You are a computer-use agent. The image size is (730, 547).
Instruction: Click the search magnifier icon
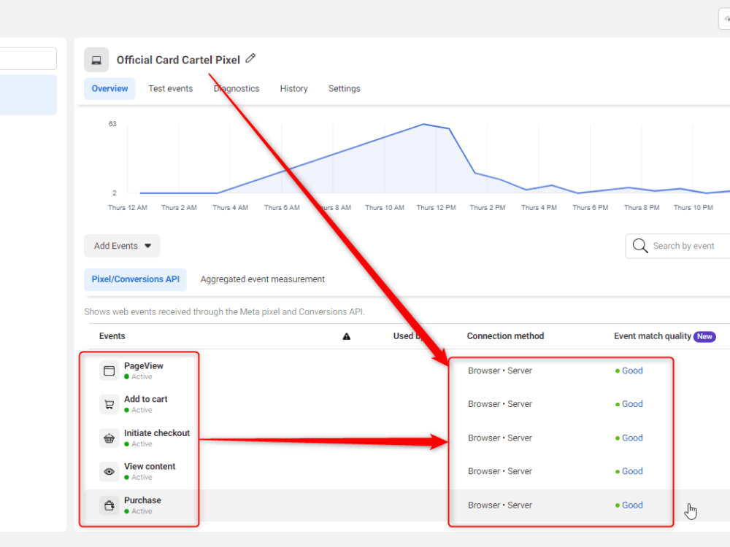(640, 246)
